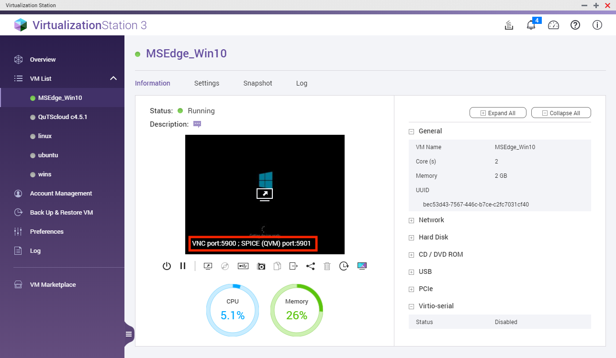Click the share VM icon
616x358 pixels.
click(310, 266)
